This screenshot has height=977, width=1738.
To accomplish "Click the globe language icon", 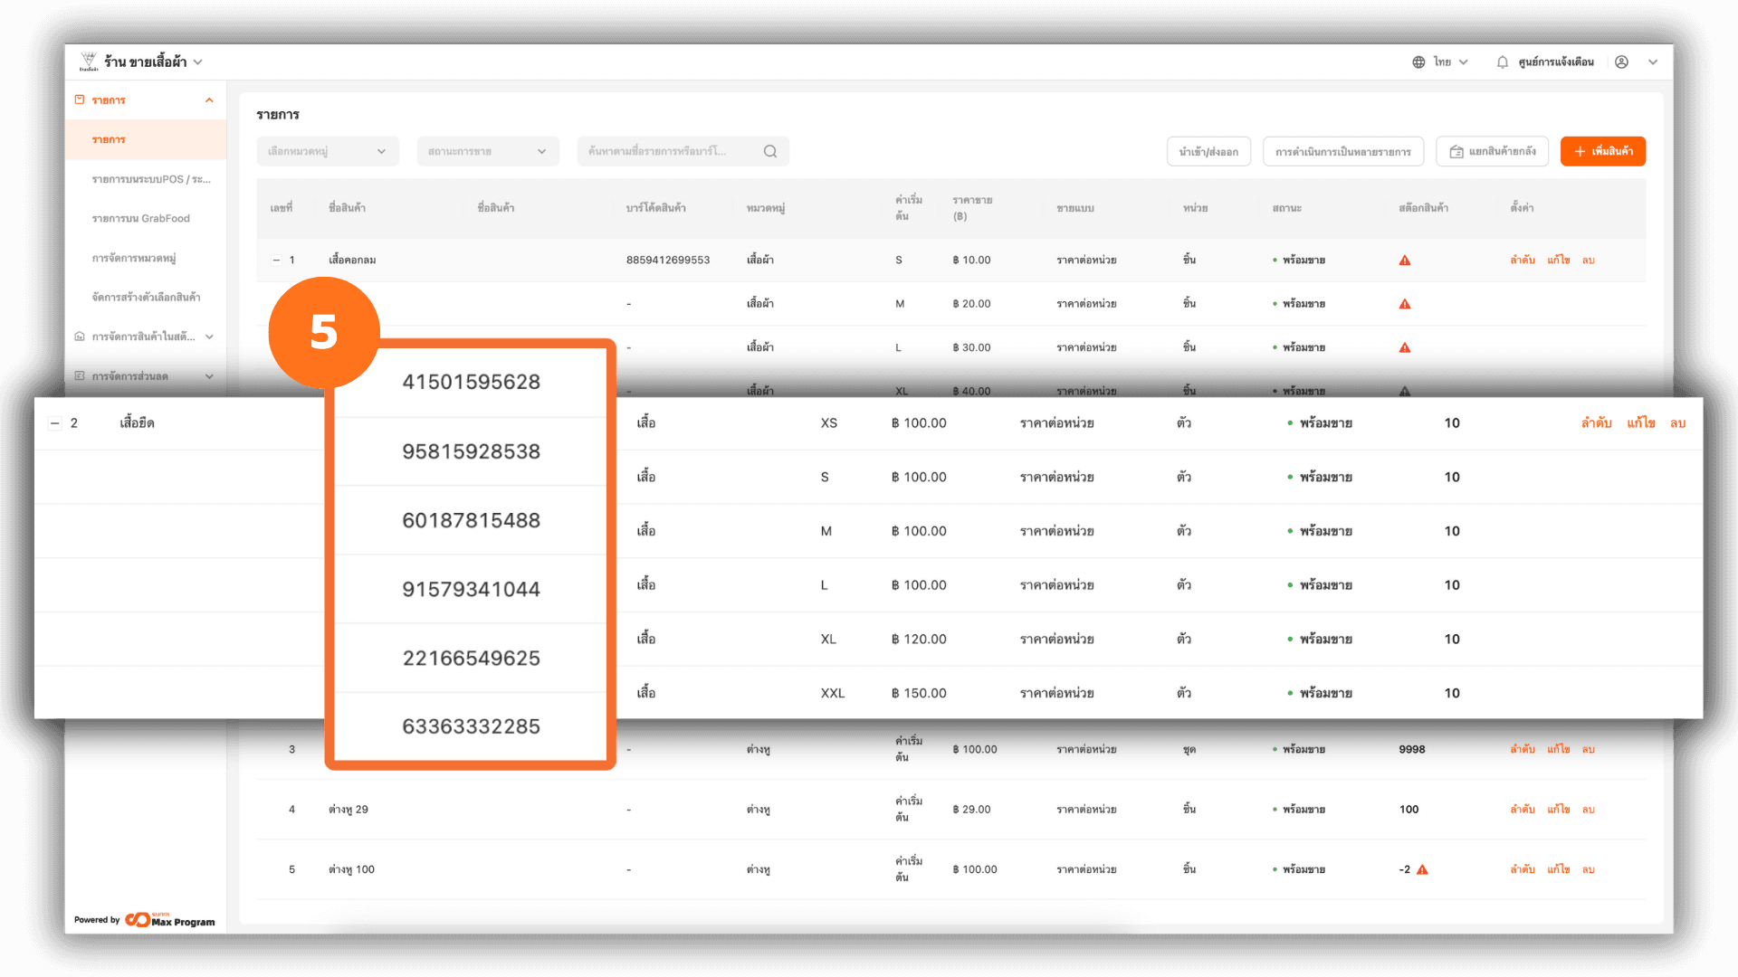I will 1418,62.
